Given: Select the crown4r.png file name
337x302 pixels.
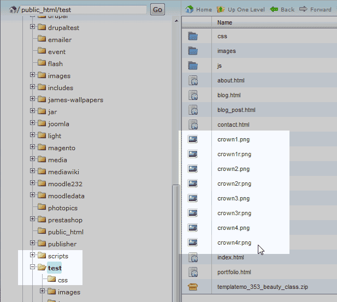Looking at the screenshot, I should click(234, 242).
